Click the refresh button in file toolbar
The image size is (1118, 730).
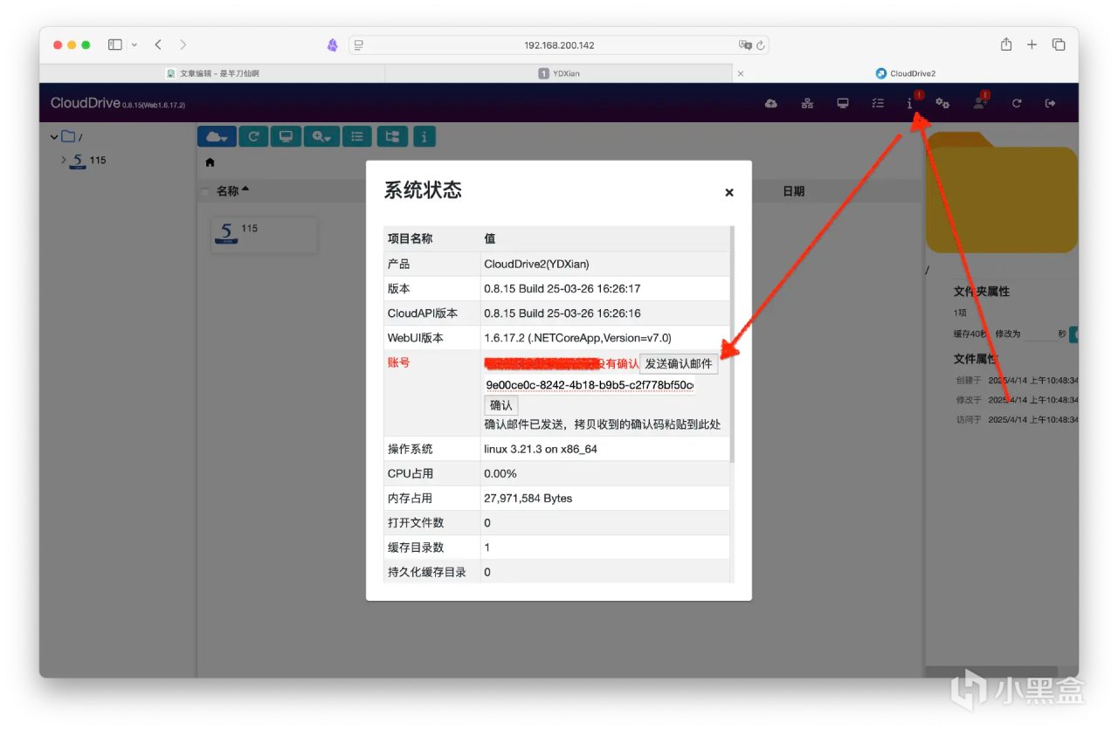[x=253, y=136]
